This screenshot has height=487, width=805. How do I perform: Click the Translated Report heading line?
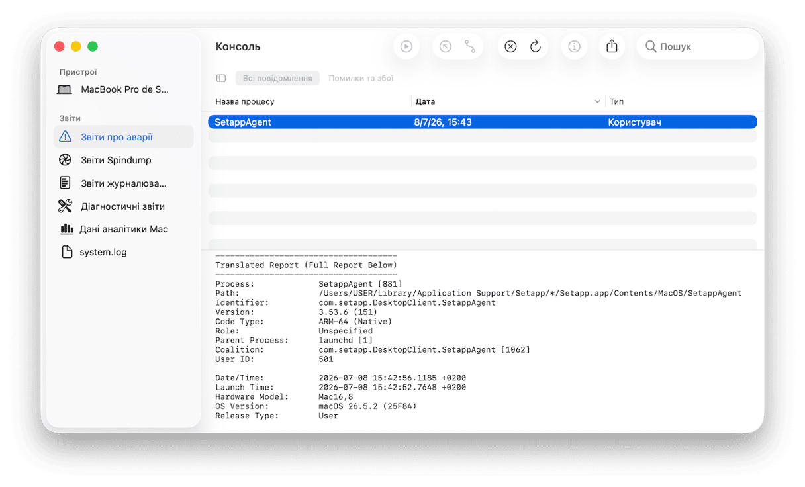[306, 265]
